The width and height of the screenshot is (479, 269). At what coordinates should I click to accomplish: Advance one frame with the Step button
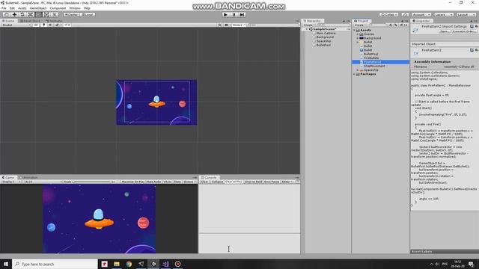[x=242, y=14]
